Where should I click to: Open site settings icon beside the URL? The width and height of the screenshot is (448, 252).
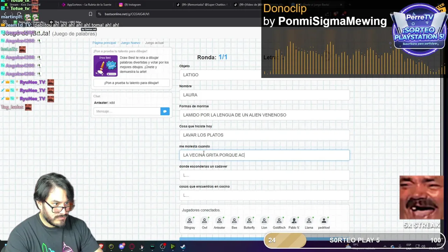pos(99,14)
